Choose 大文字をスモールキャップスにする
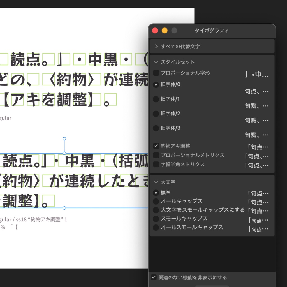The height and width of the screenshot is (287, 287). click(x=156, y=210)
